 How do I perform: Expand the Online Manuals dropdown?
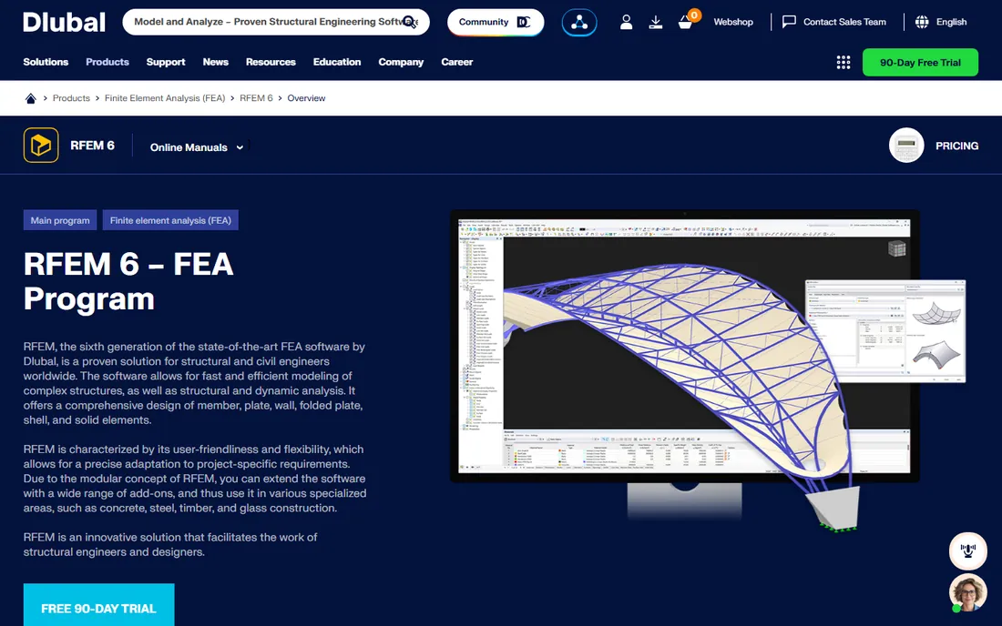(197, 146)
